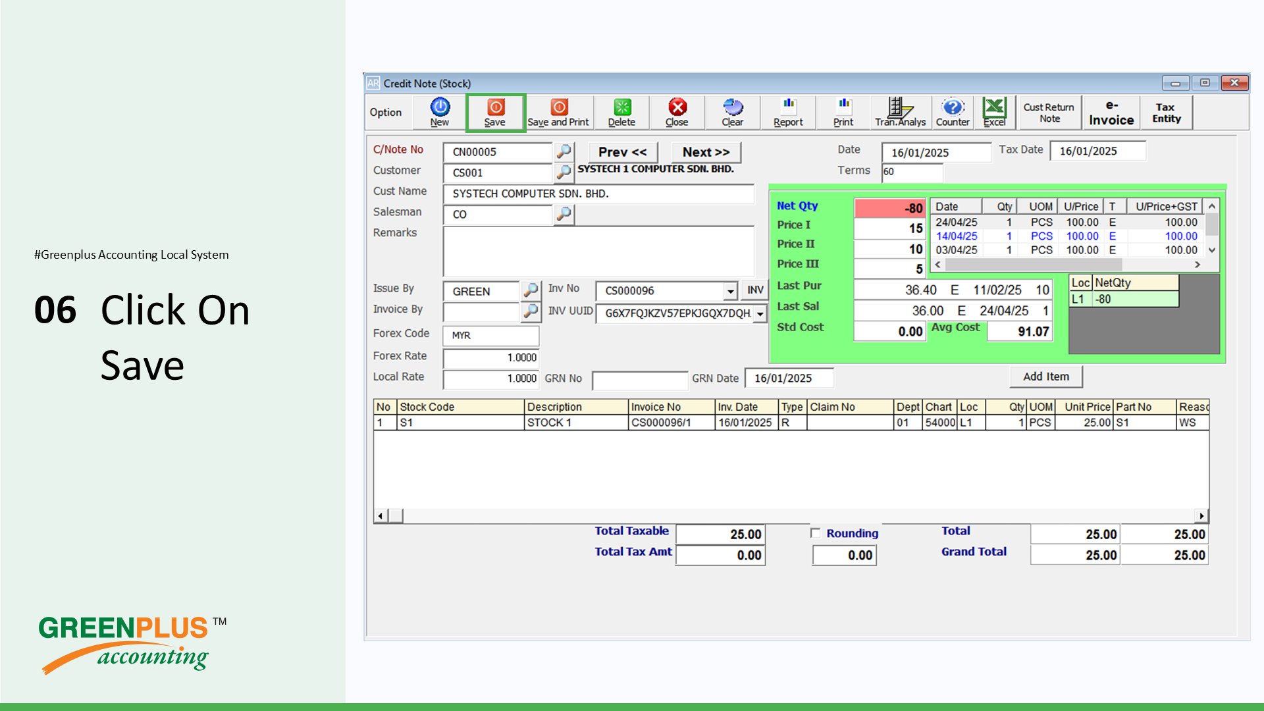Click price history horizontal scroll right arrow
The height and width of the screenshot is (711, 1264).
pyautogui.click(x=1198, y=264)
